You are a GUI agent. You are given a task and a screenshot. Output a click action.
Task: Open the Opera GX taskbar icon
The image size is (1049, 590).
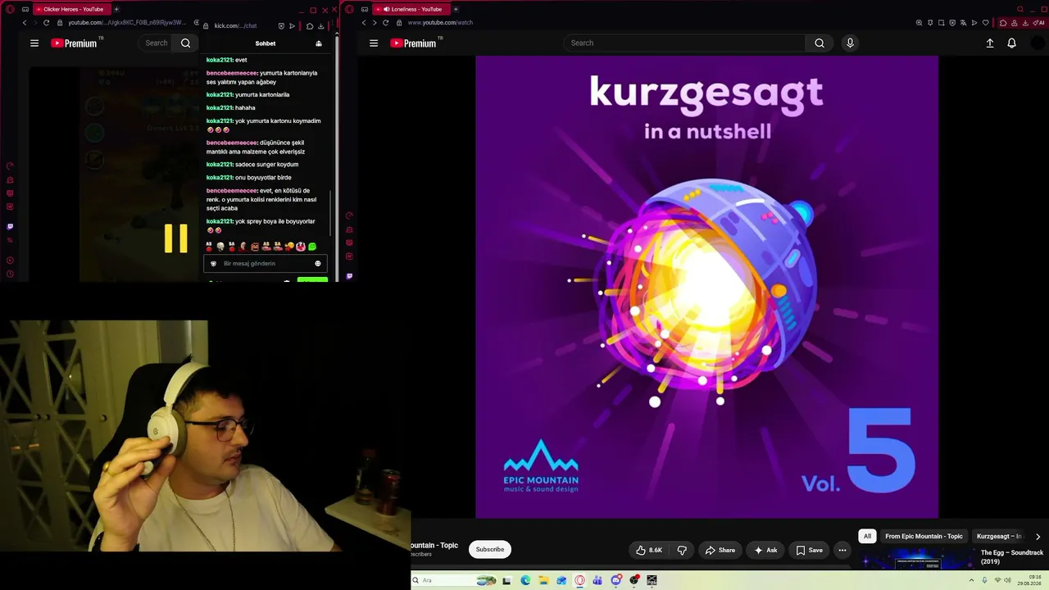(579, 580)
